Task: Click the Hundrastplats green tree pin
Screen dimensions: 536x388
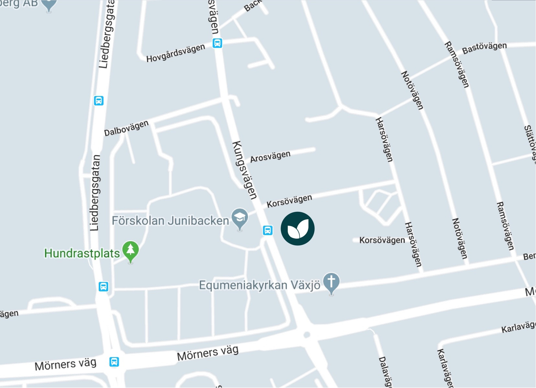Action: (130, 252)
